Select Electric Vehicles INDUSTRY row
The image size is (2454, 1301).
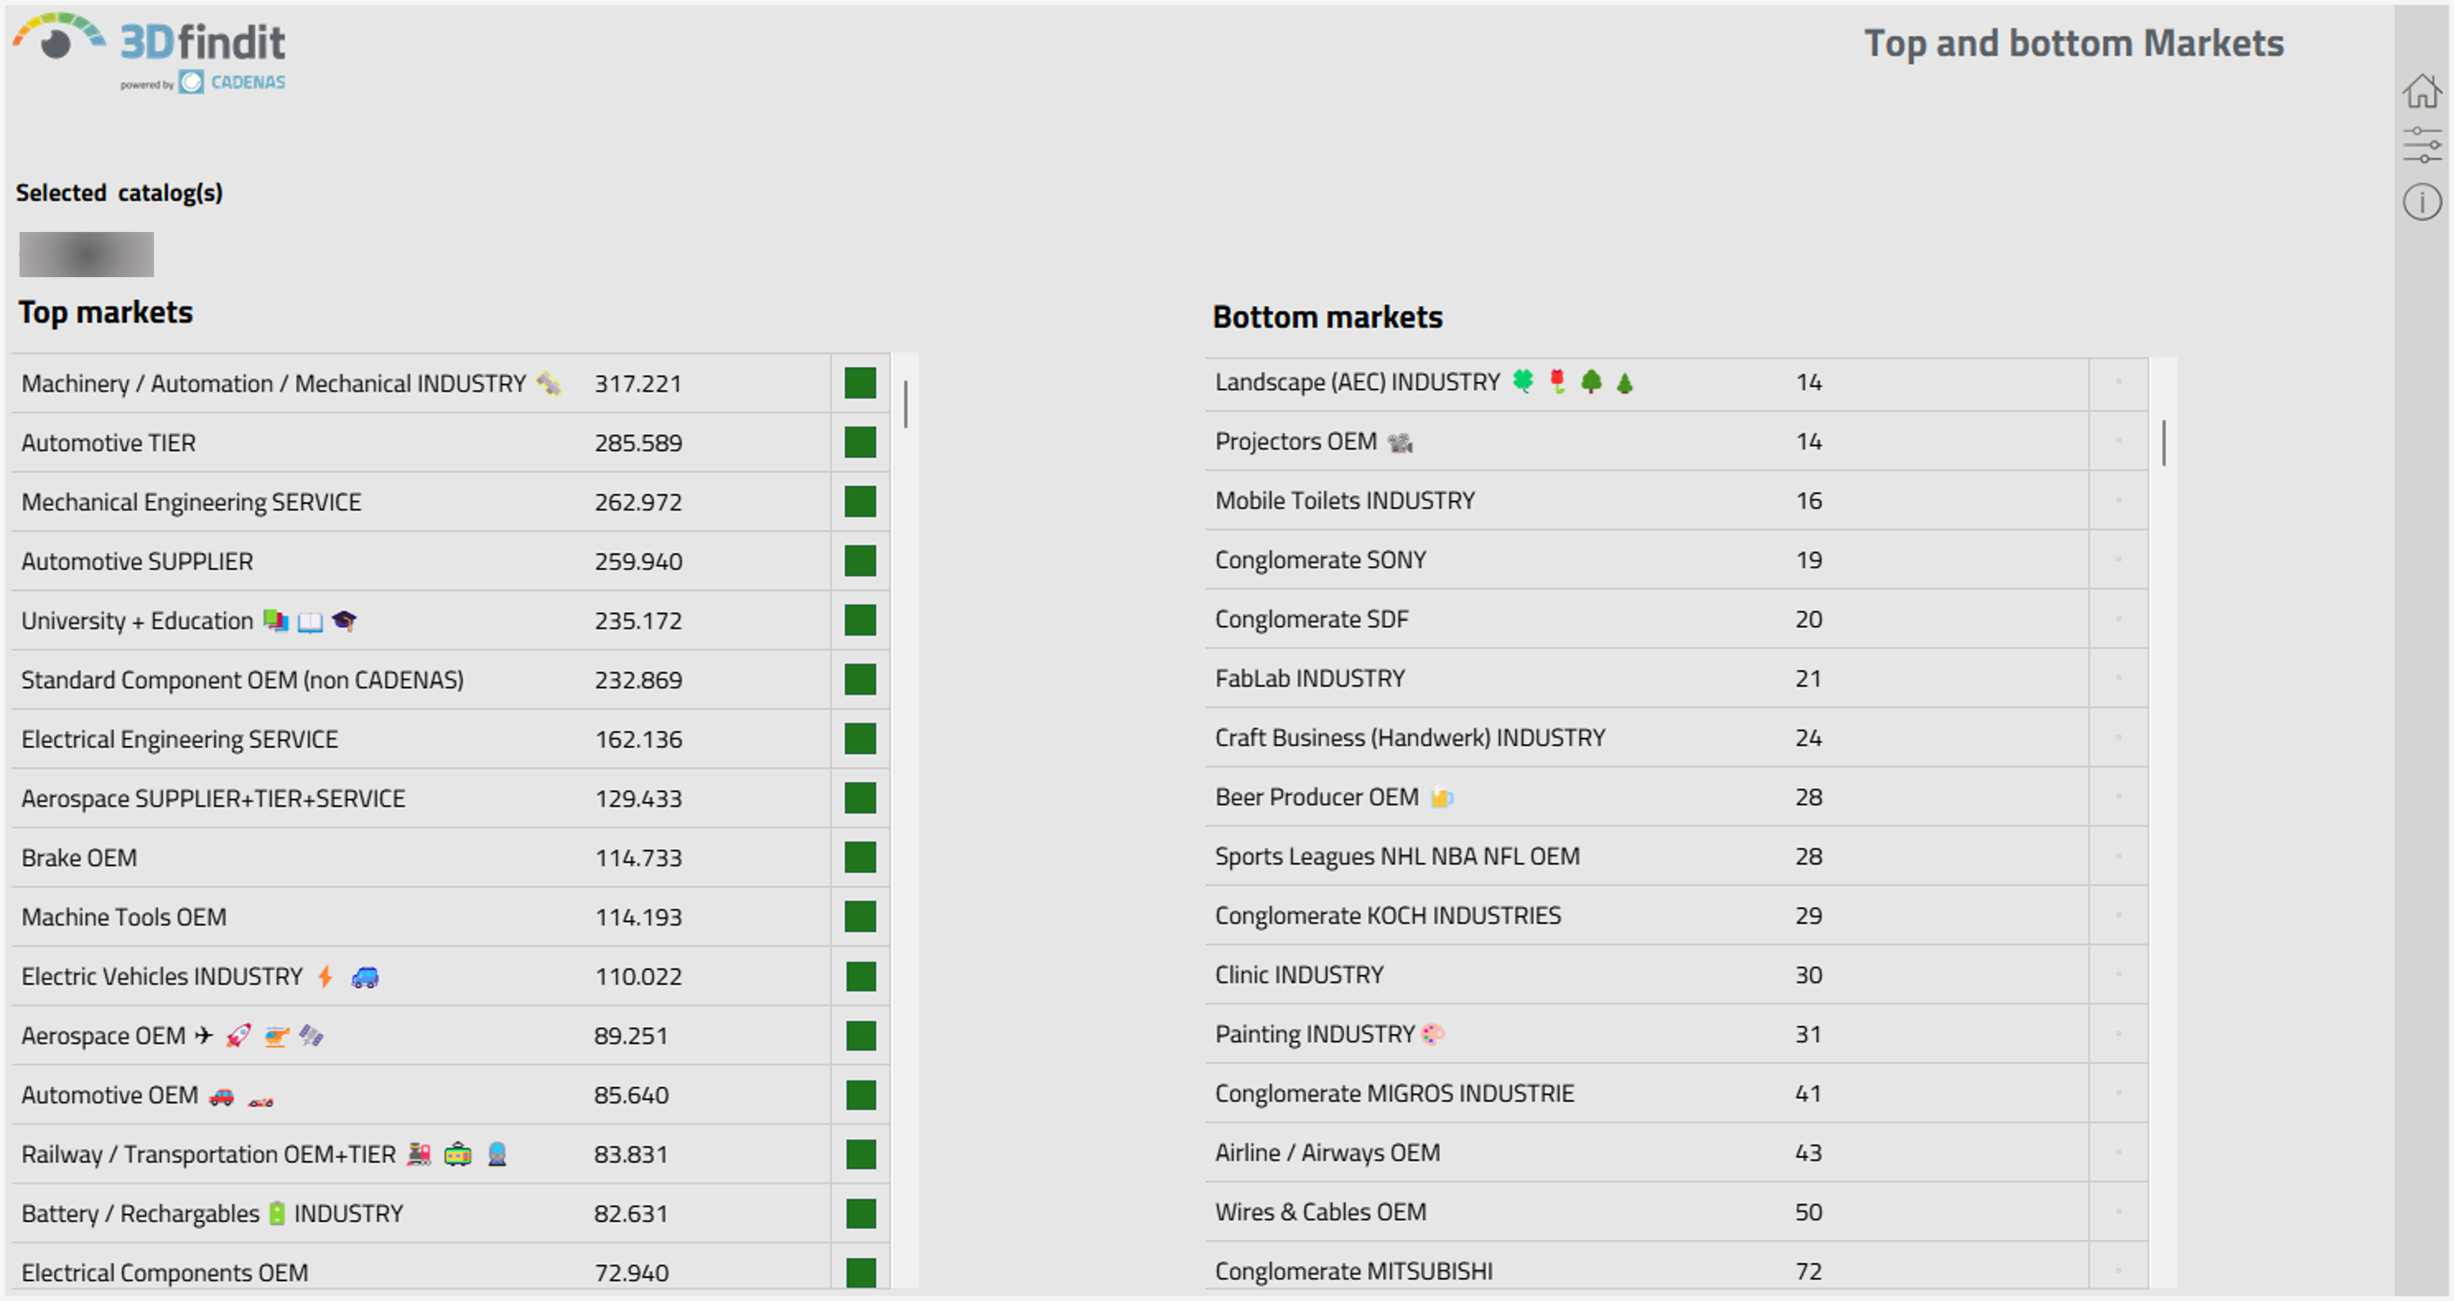(x=162, y=976)
